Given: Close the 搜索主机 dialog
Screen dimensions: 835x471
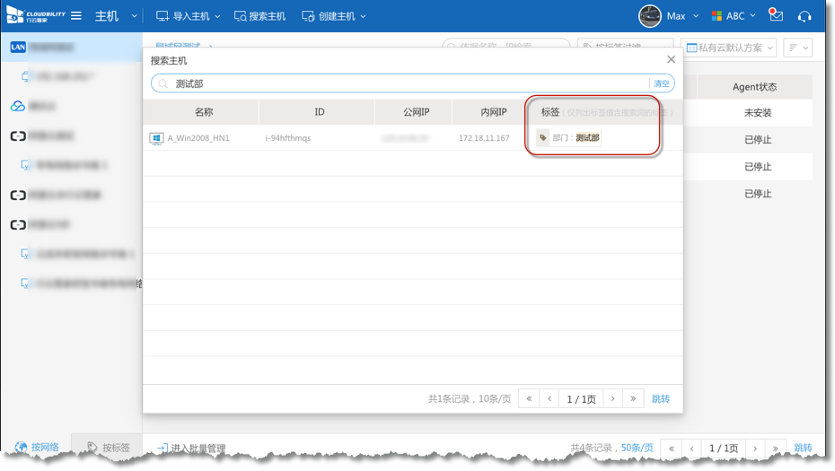Looking at the screenshot, I should click(x=671, y=60).
